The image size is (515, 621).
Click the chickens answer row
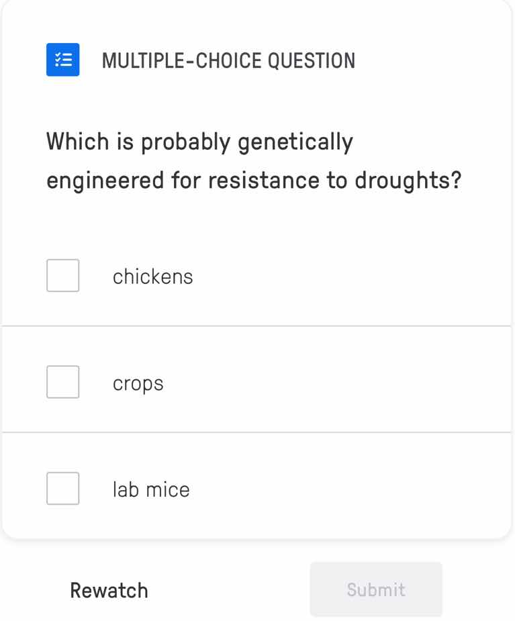pyautogui.click(x=257, y=275)
